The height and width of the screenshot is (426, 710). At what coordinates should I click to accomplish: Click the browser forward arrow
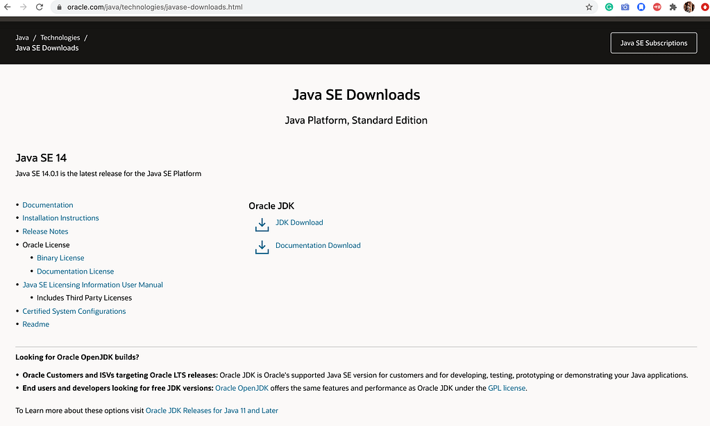coord(23,7)
